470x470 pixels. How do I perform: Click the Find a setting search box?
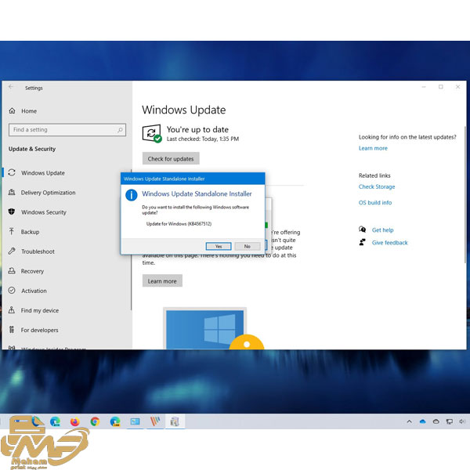67,130
